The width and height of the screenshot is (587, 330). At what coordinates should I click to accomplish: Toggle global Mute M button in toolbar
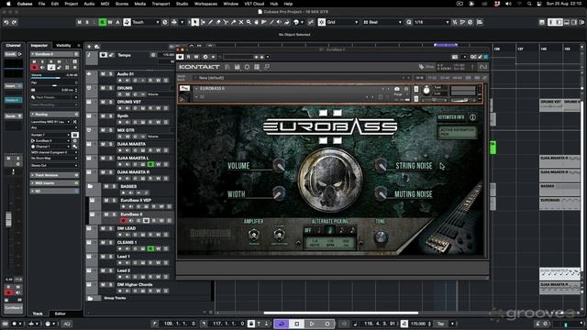[79, 22]
